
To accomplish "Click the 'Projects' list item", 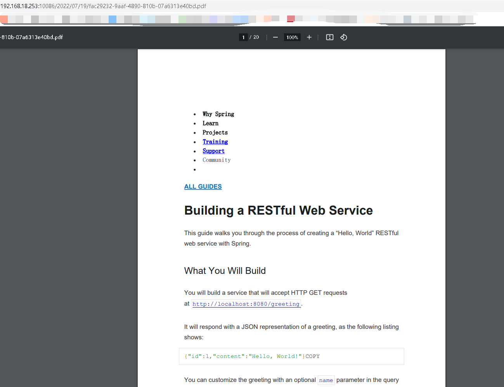I will [215, 132].
